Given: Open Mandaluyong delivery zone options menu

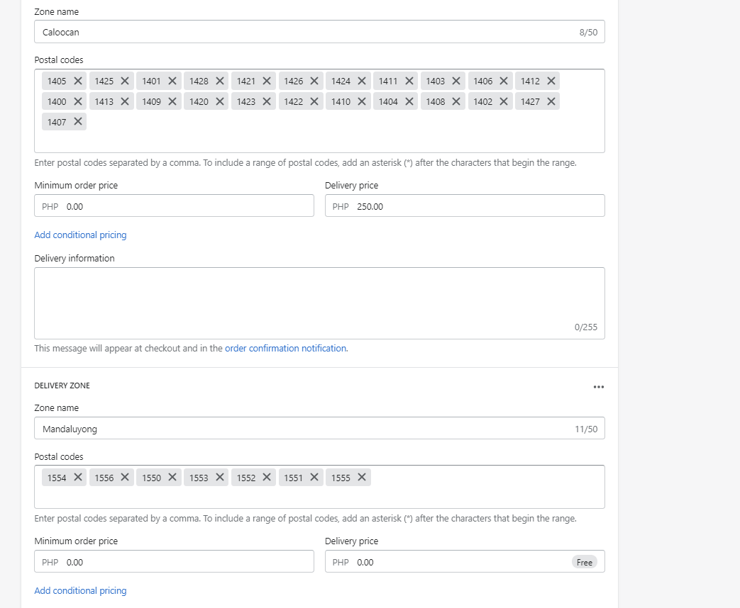Looking at the screenshot, I should (599, 387).
